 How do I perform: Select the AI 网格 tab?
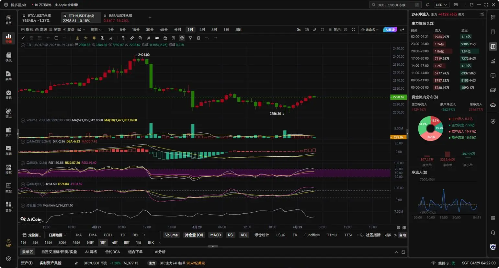[x=91, y=252]
